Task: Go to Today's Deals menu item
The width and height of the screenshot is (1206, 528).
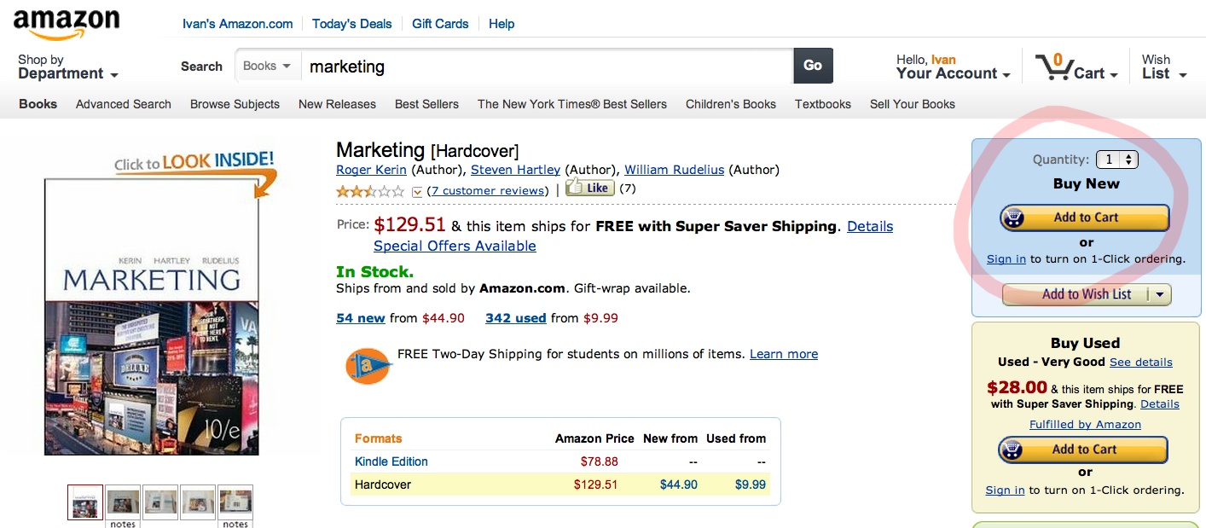Action: 351,24
